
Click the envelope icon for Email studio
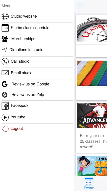(x=5, y=73)
